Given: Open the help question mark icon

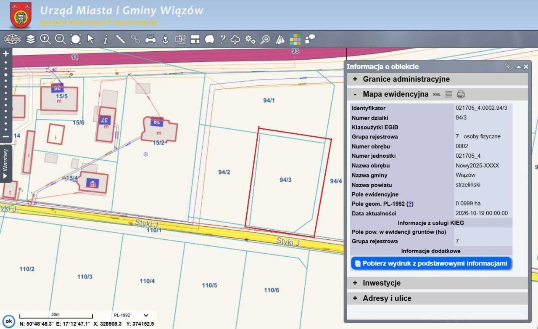Looking at the screenshot, I should (223, 39).
